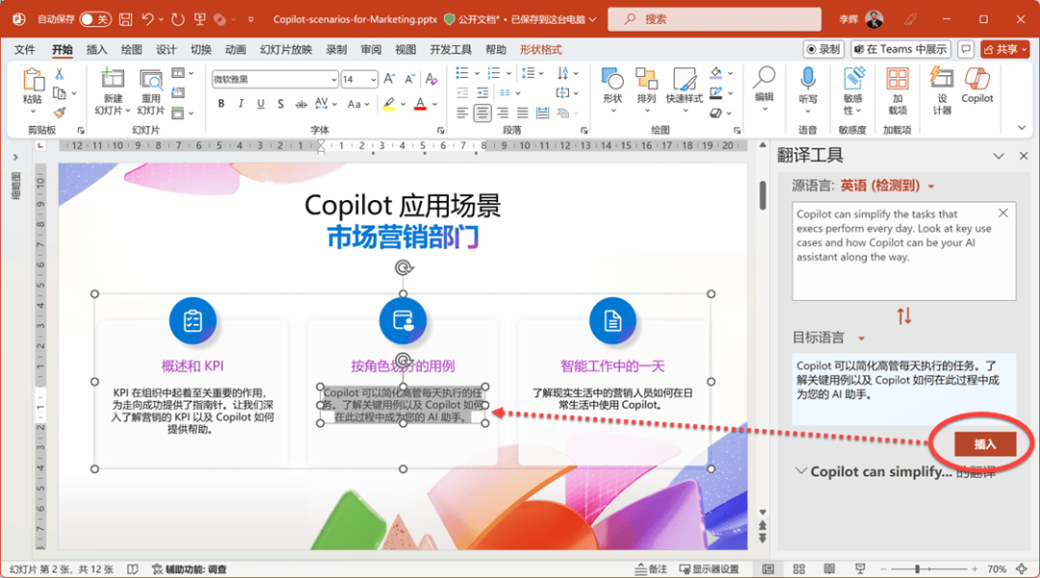Screen dimensions: 1040x578
Task: Open the Arrange 排列 options
Action: tap(646, 90)
